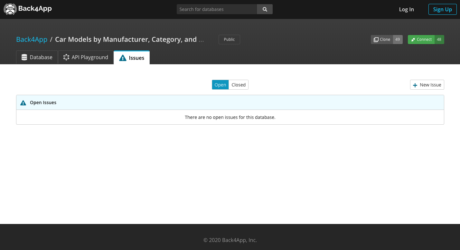The height and width of the screenshot is (250, 460).
Task: Focus the Search for databases field
Action: pyautogui.click(x=217, y=9)
